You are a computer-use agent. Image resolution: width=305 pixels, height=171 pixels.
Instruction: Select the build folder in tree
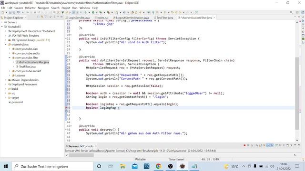click(13, 89)
